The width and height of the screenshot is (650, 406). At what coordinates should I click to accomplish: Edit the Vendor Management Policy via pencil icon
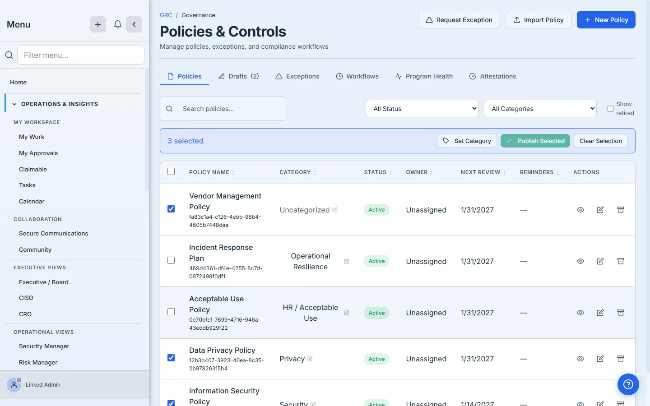click(600, 210)
